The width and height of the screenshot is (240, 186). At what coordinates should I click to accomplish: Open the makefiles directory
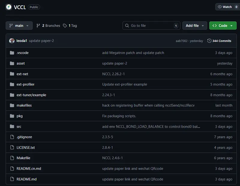[x=24, y=105]
